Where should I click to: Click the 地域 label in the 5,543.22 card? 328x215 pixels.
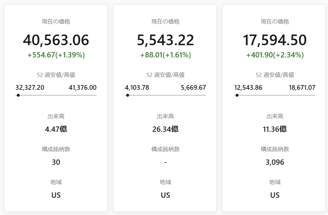point(165,182)
